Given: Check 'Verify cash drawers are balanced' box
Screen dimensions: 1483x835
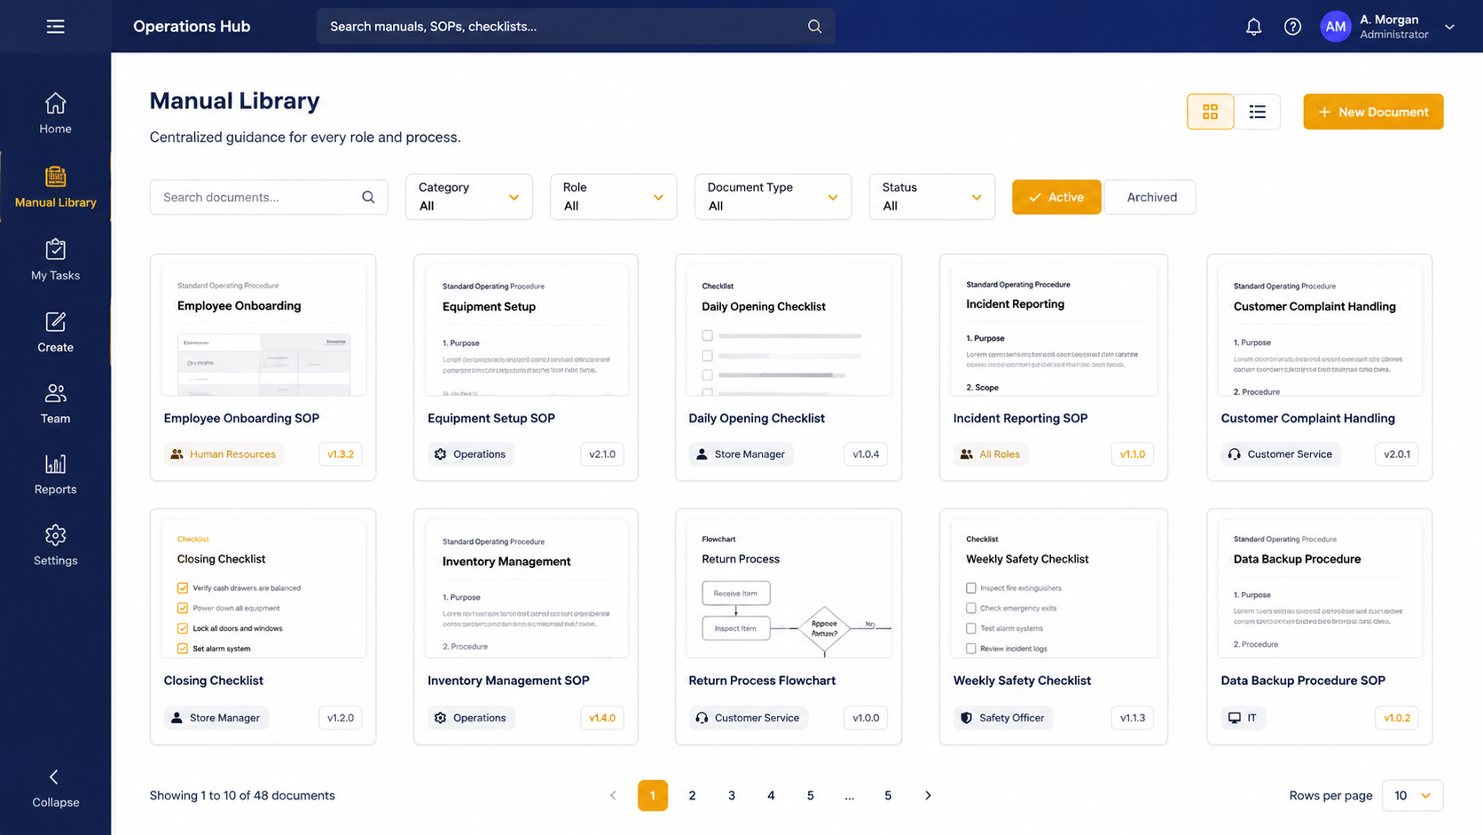Looking at the screenshot, I should (x=183, y=588).
